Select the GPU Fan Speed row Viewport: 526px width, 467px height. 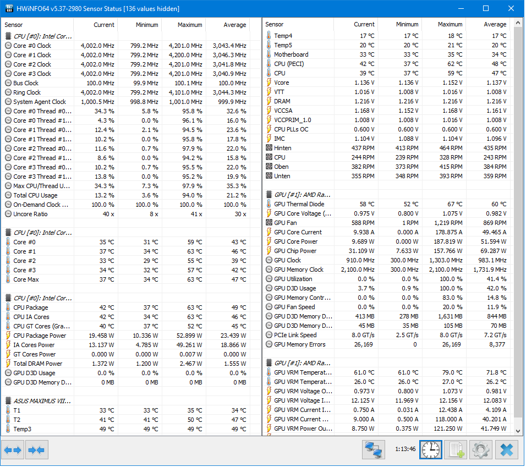coord(386,307)
